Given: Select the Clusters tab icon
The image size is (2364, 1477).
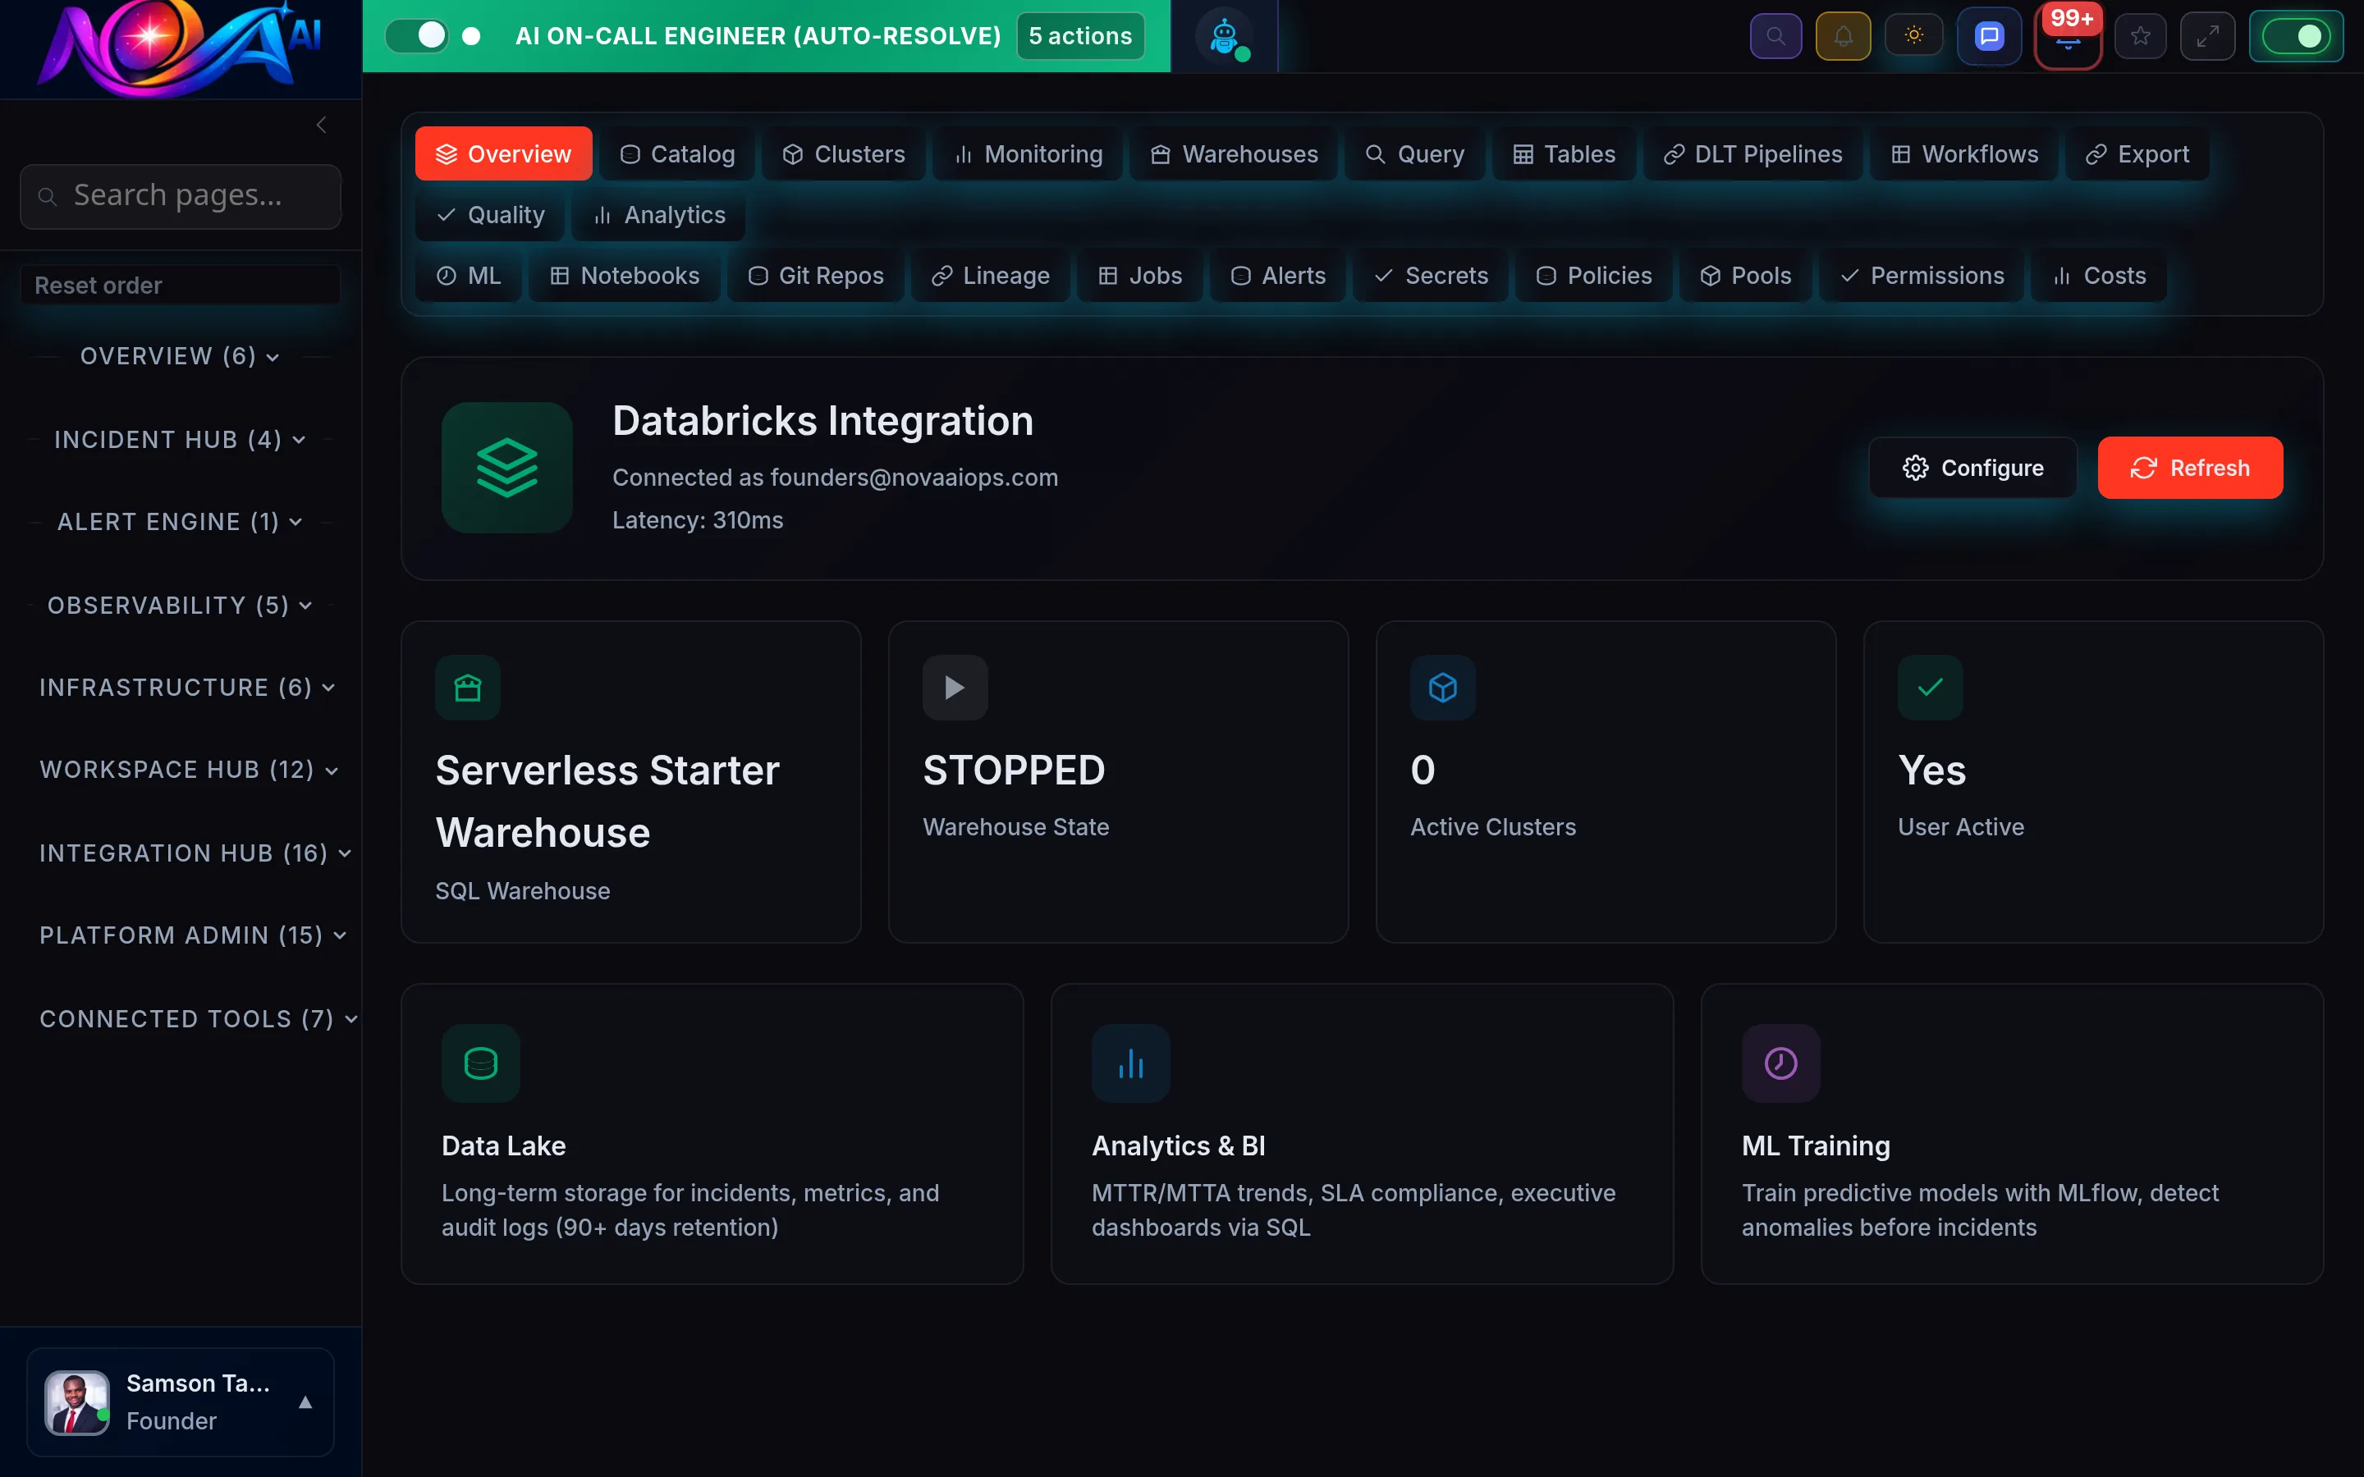Looking at the screenshot, I should click(x=793, y=153).
